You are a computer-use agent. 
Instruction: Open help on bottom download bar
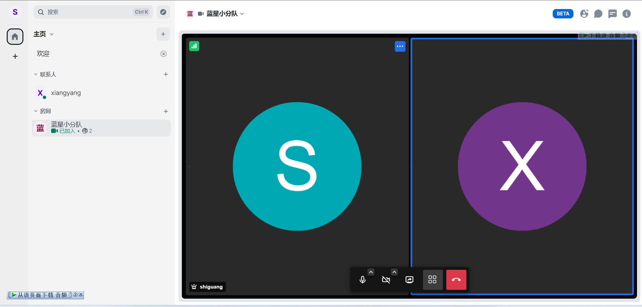coord(75,294)
